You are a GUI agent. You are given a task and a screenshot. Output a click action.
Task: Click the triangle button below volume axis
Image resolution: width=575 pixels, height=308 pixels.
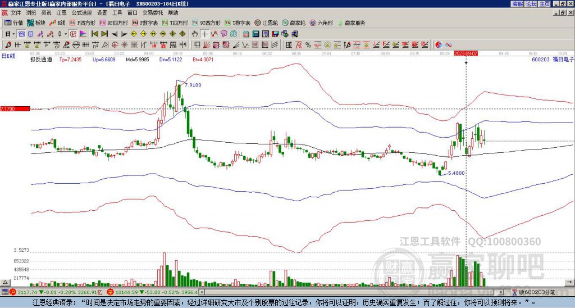point(5,282)
